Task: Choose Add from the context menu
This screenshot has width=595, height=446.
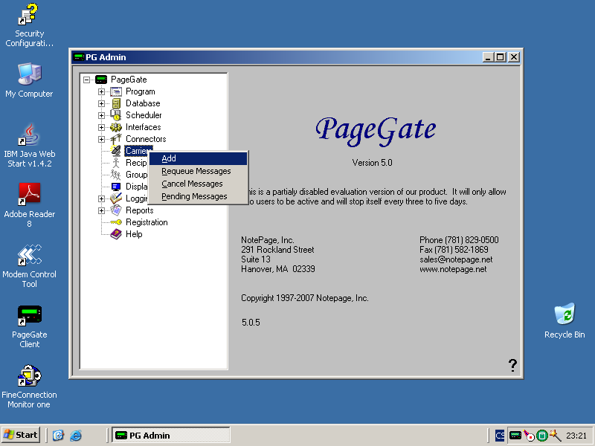Action: pyautogui.click(x=198, y=158)
